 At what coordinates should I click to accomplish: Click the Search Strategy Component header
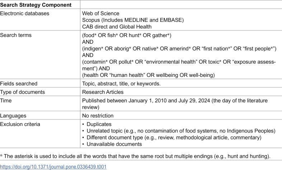(36, 5)
